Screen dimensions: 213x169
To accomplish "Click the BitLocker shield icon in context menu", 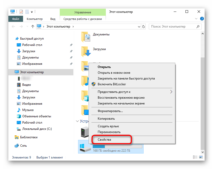I will pos(94,84).
